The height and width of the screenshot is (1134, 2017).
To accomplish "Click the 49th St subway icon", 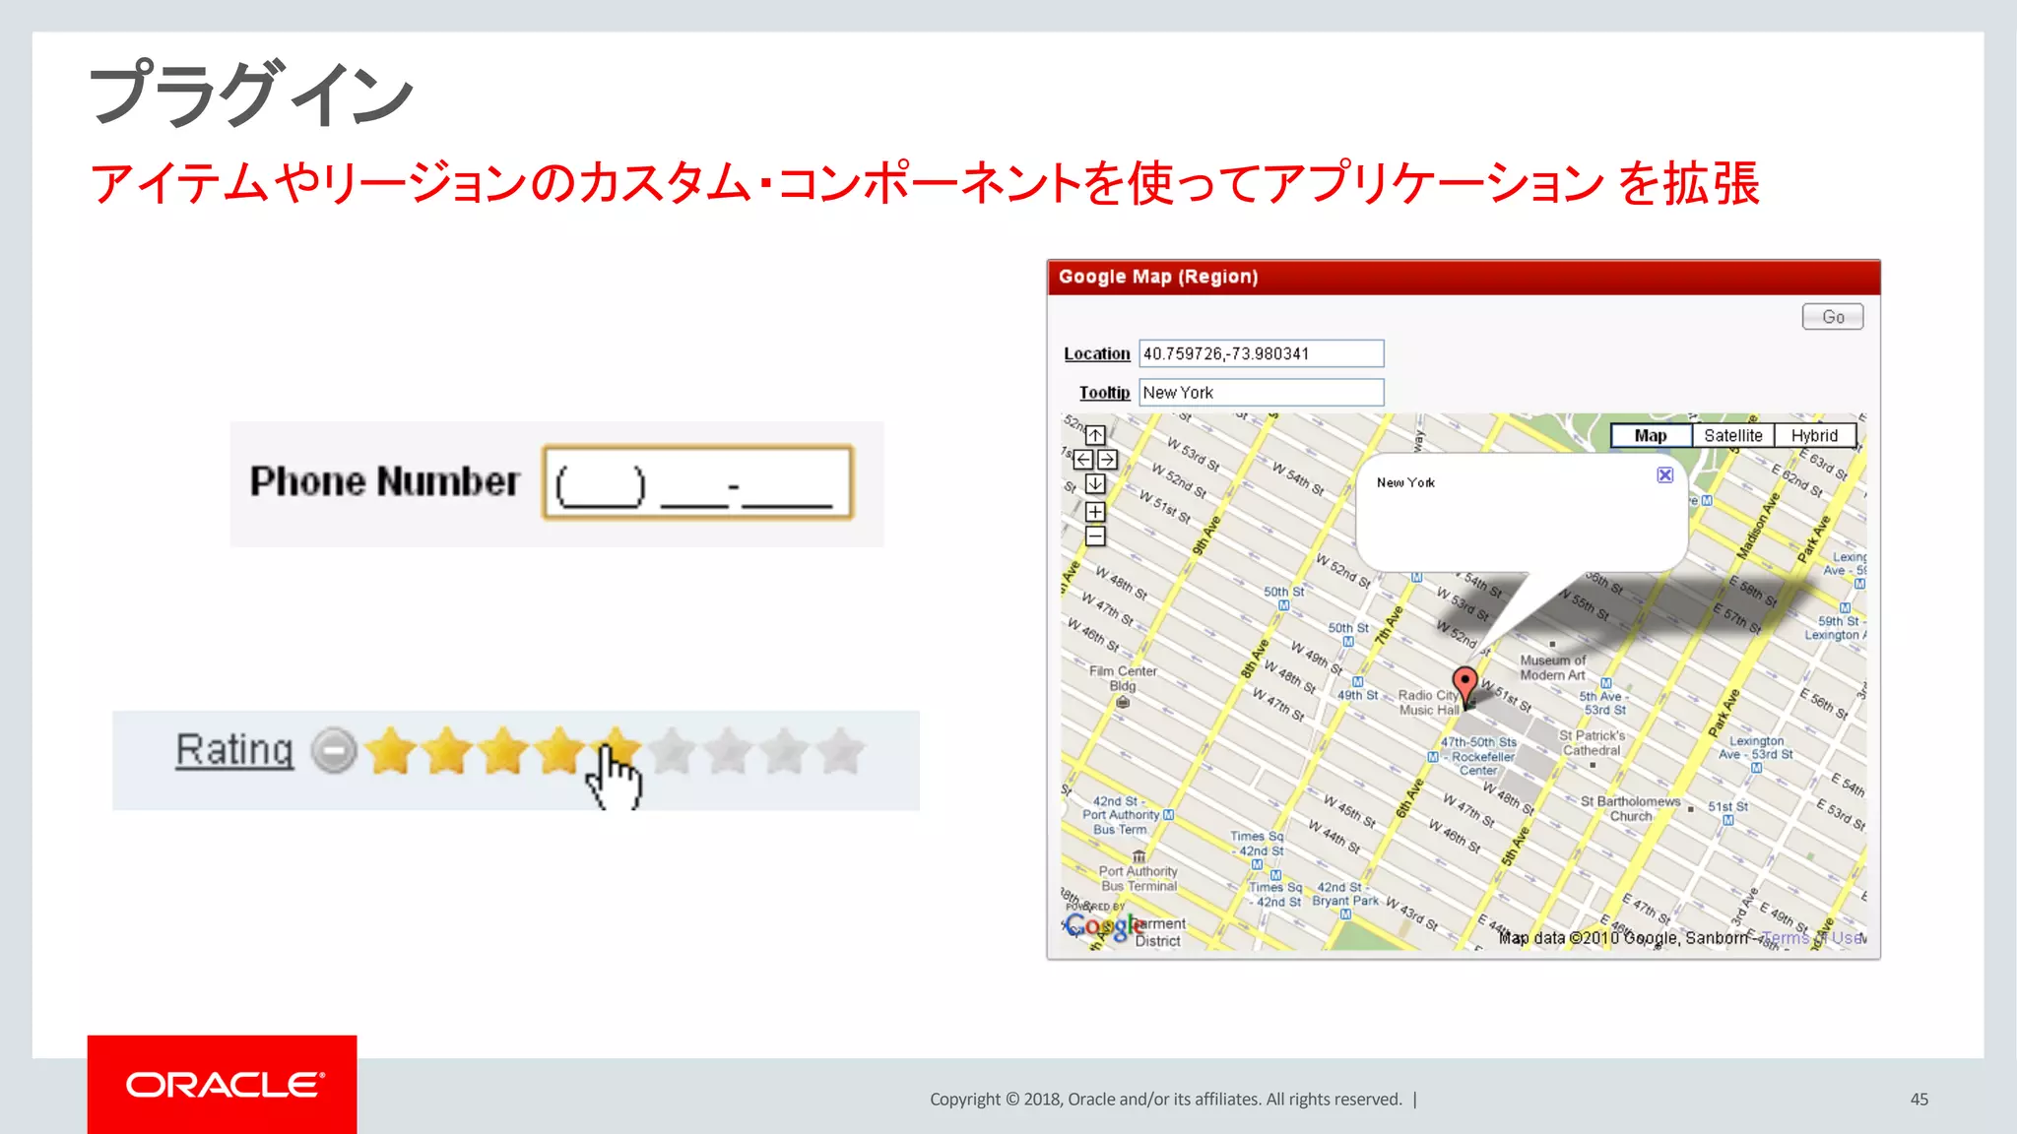I will [1357, 681].
